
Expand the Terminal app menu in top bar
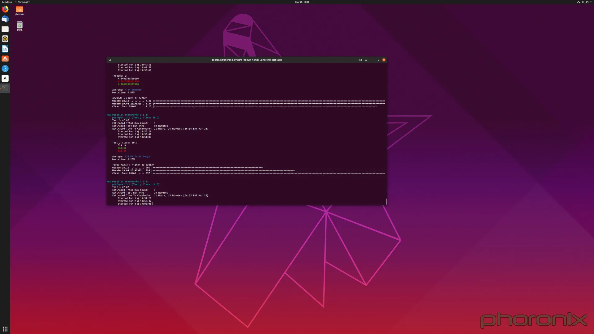(23, 2)
